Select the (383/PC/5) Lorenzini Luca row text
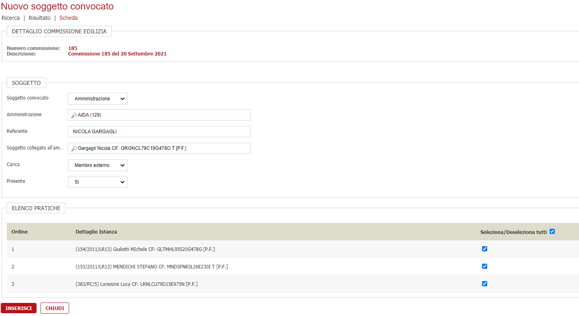579x316 pixels. click(x=136, y=284)
